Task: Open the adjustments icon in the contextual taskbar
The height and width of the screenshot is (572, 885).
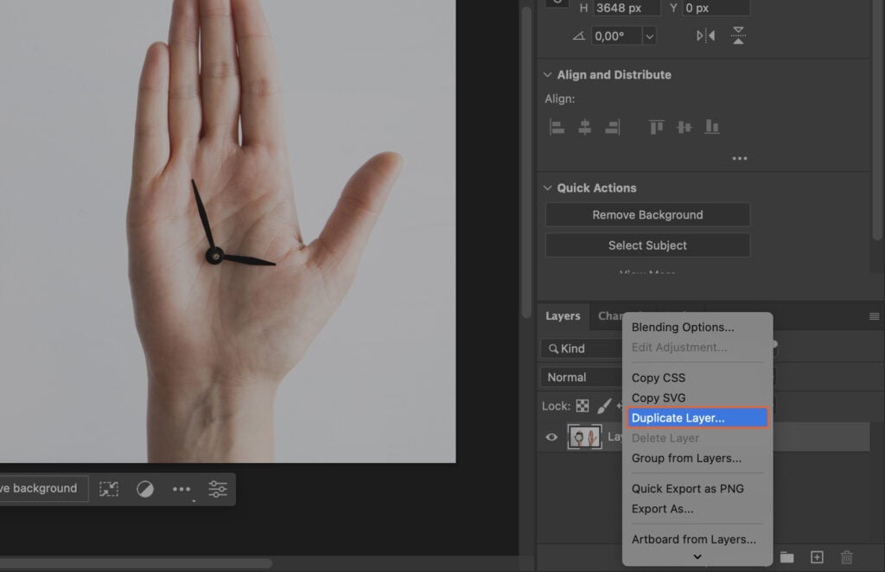Action: tap(217, 489)
